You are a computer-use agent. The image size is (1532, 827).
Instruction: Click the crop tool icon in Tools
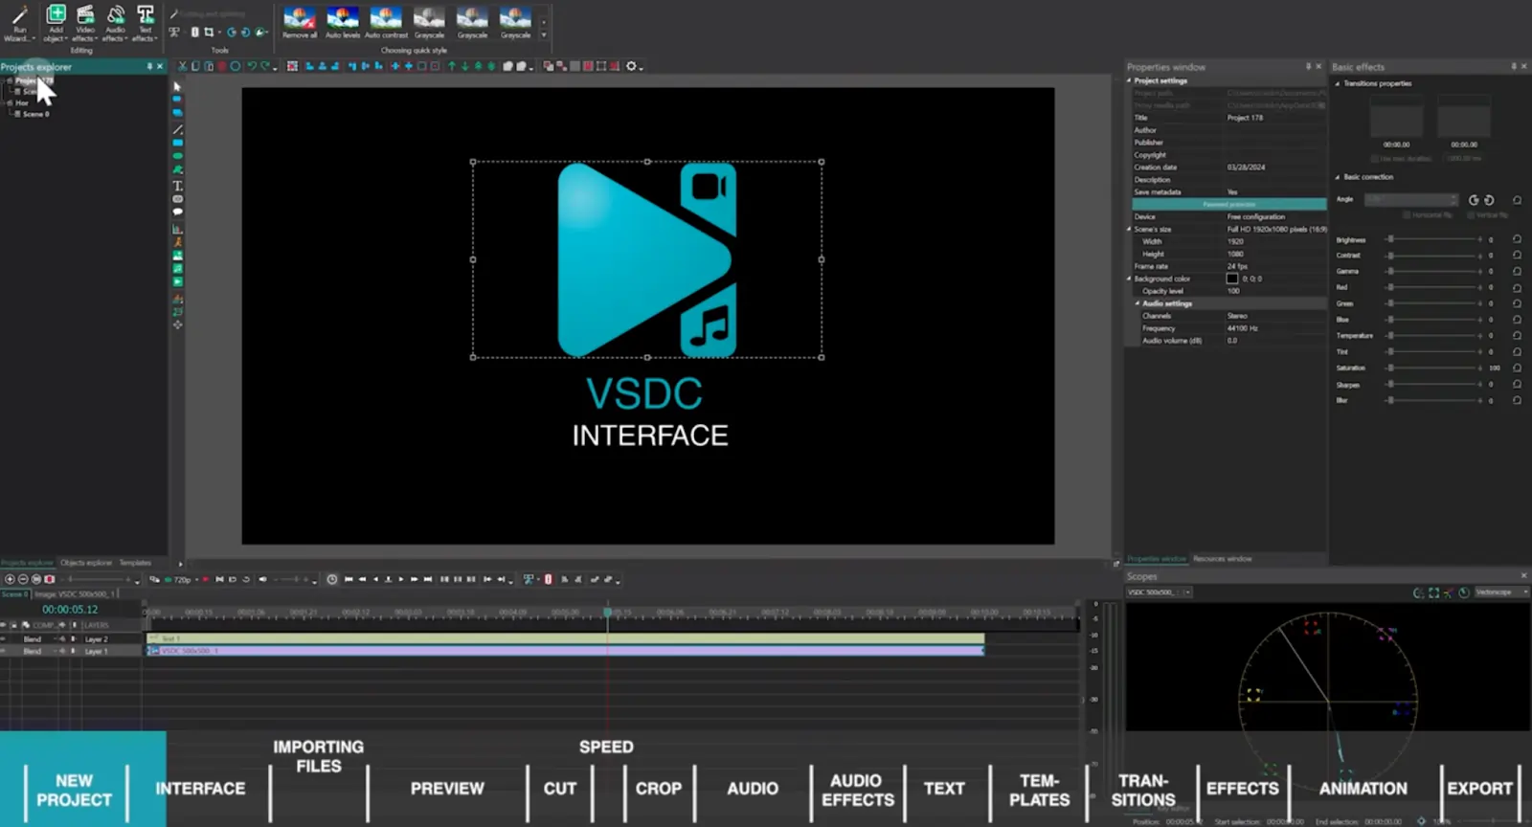coord(209,32)
